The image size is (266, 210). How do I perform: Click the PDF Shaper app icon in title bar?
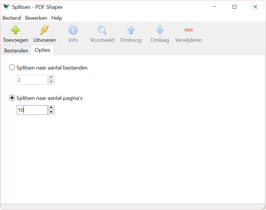click(6, 7)
